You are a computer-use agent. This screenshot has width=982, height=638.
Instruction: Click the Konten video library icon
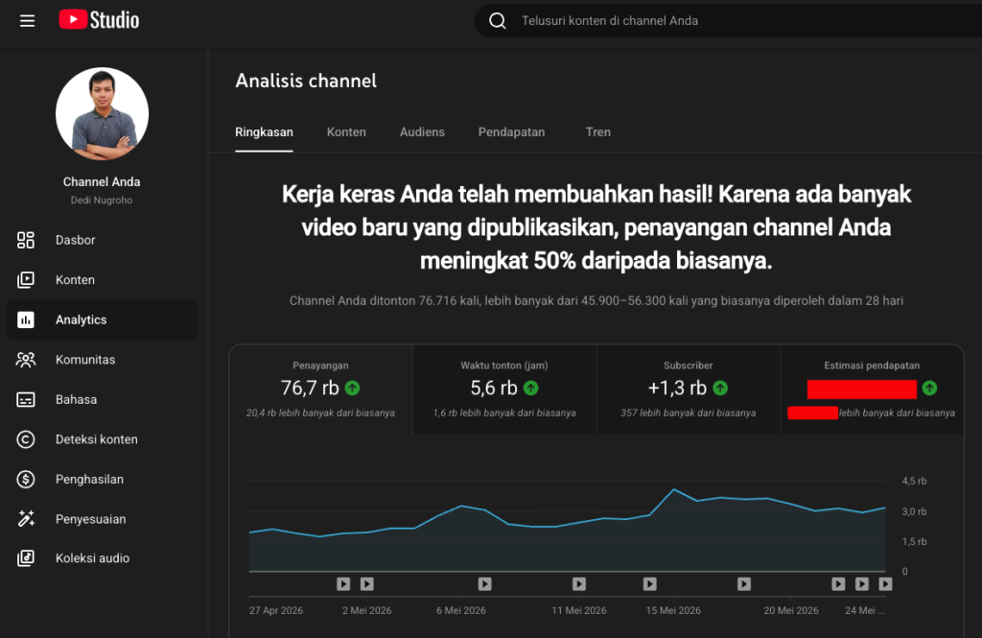(26, 280)
